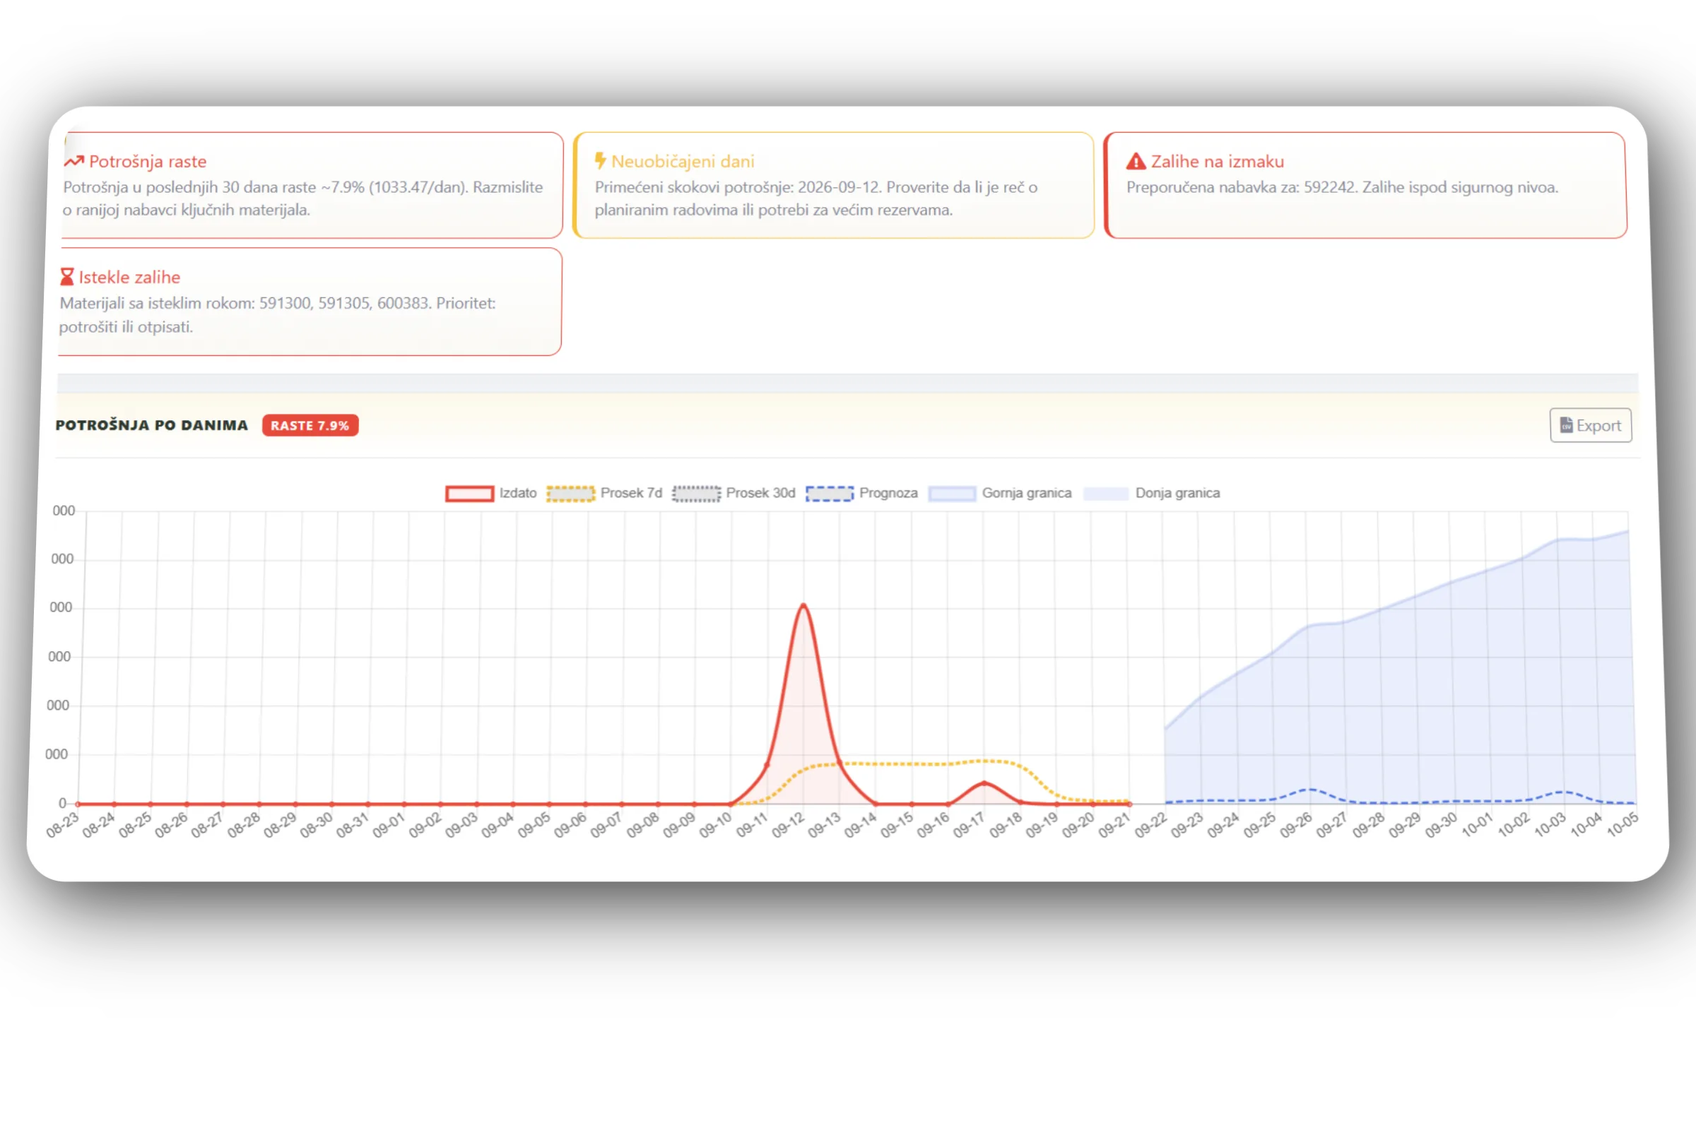Select the Istekle zalihe card title
Viewport: 1696px width, 1130px height.
pyautogui.click(x=130, y=277)
